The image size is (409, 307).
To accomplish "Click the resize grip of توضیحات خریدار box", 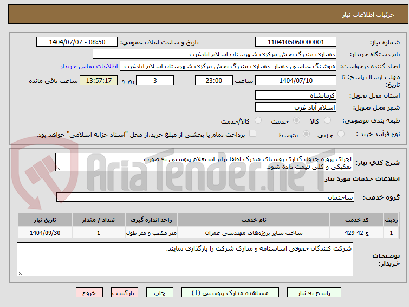I will (x=20, y=273).
